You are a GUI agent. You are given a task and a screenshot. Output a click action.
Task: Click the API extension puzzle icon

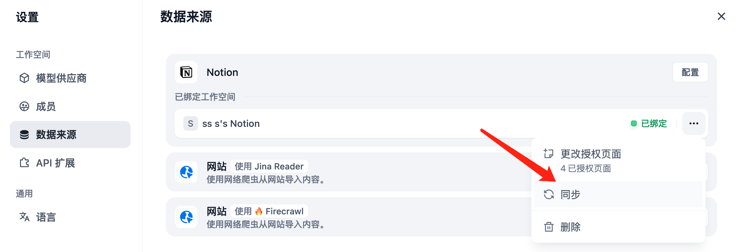point(24,163)
